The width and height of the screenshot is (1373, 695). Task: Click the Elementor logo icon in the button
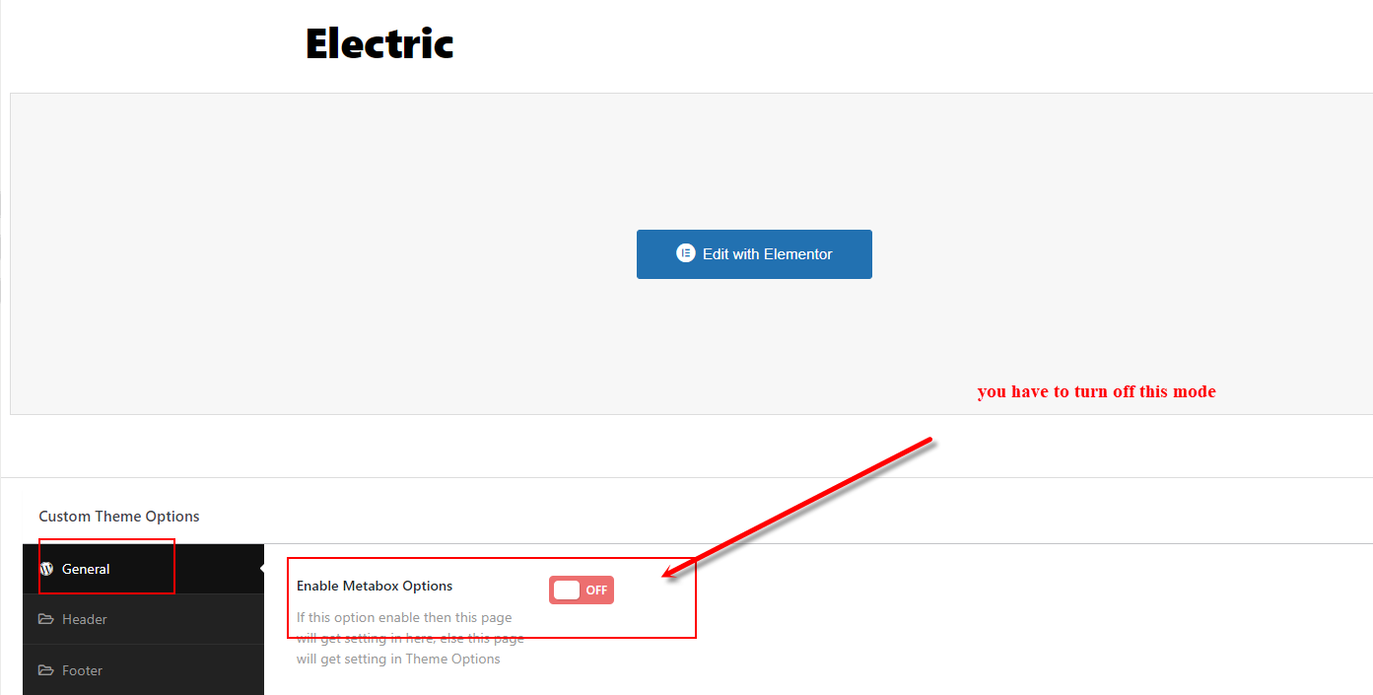point(686,253)
